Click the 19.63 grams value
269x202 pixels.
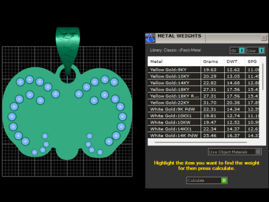coord(210,70)
